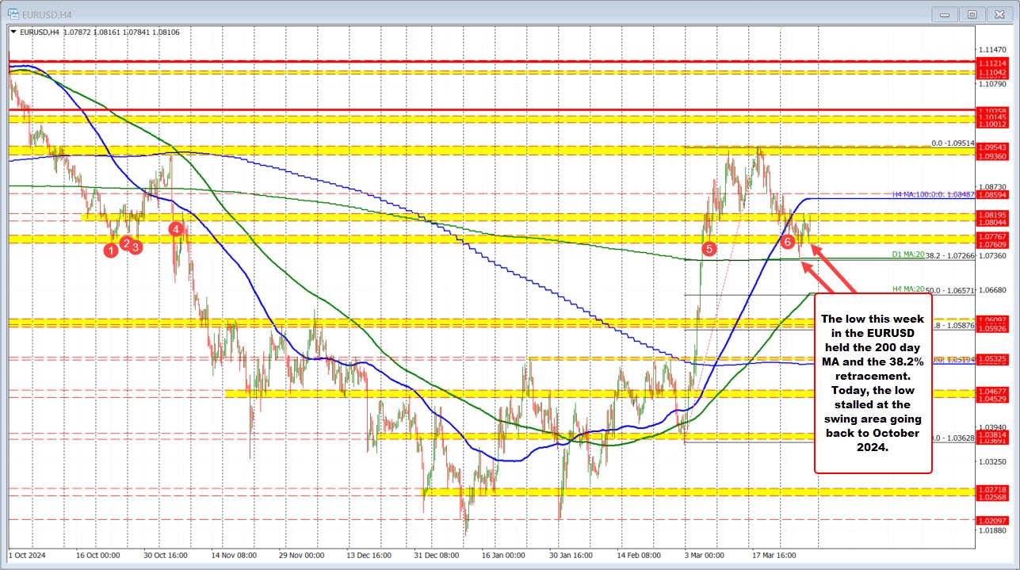Click the circled number 1 swing marker
Image resolution: width=1020 pixels, height=570 pixels.
click(x=110, y=250)
